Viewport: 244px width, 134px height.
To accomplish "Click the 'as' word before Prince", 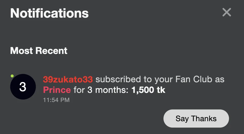I will [x=220, y=79].
